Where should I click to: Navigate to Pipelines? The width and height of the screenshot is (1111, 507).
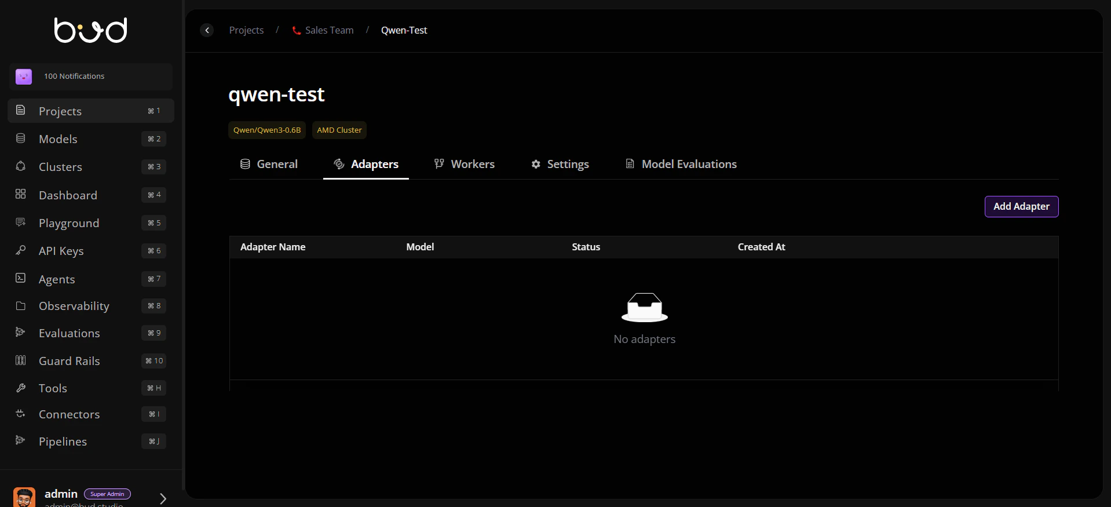tap(91, 442)
